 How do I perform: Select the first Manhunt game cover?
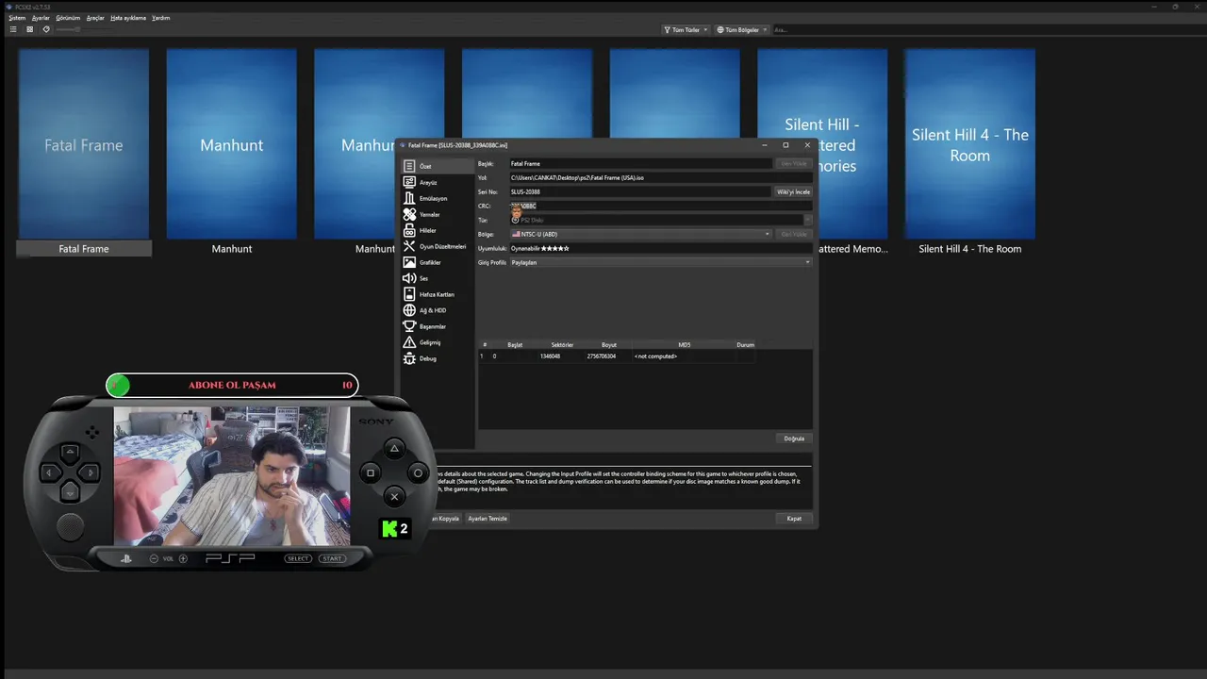[x=232, y=144]
